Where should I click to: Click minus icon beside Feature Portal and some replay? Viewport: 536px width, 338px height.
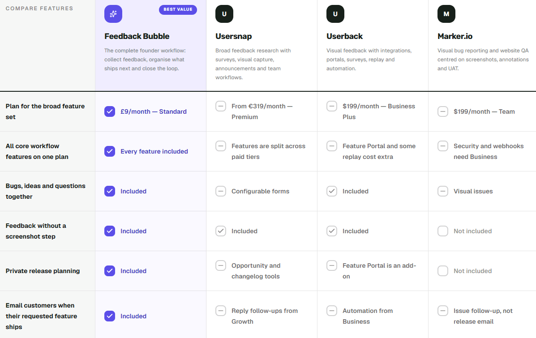(332, 146)
